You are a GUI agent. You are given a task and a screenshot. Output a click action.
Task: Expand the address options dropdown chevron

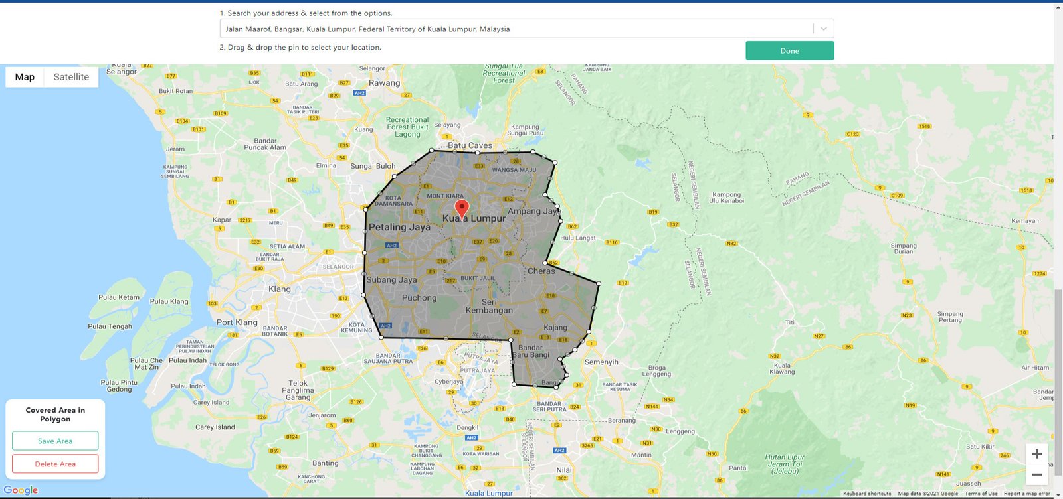(x=823, y=29)
